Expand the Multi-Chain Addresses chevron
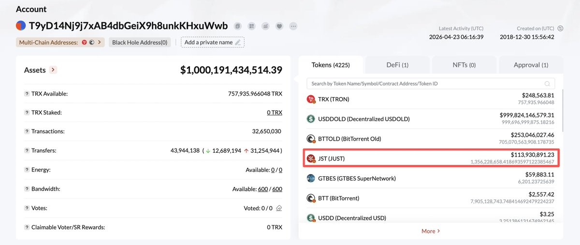 click(x=99, y=43)
